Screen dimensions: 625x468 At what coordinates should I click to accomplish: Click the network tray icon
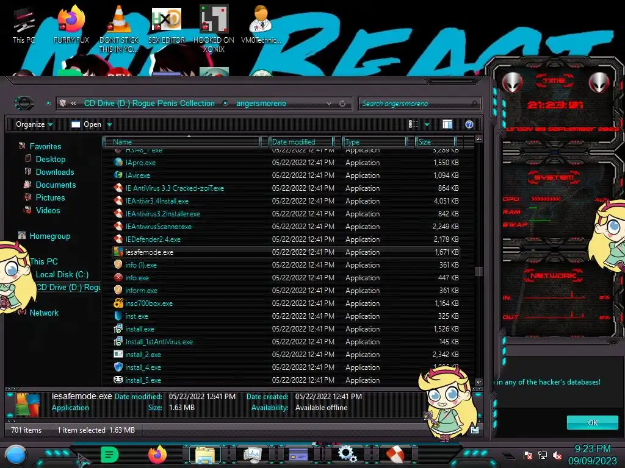542,455
